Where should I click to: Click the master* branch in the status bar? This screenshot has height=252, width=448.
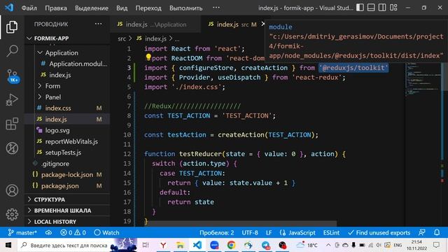(22, 232)
